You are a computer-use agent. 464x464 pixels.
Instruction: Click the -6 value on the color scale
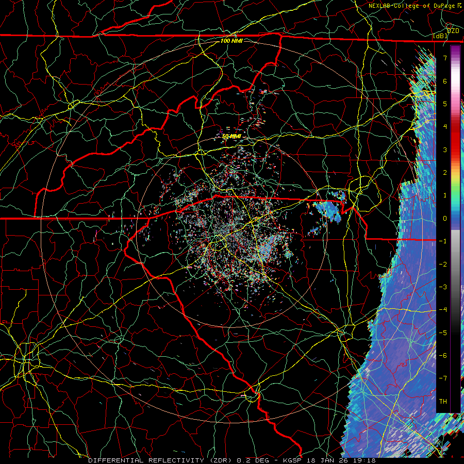[443, 356]
